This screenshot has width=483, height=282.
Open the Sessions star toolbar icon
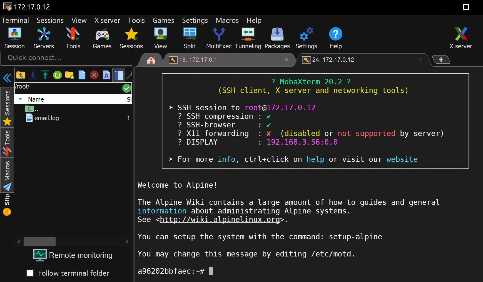[x=131, y=38]
